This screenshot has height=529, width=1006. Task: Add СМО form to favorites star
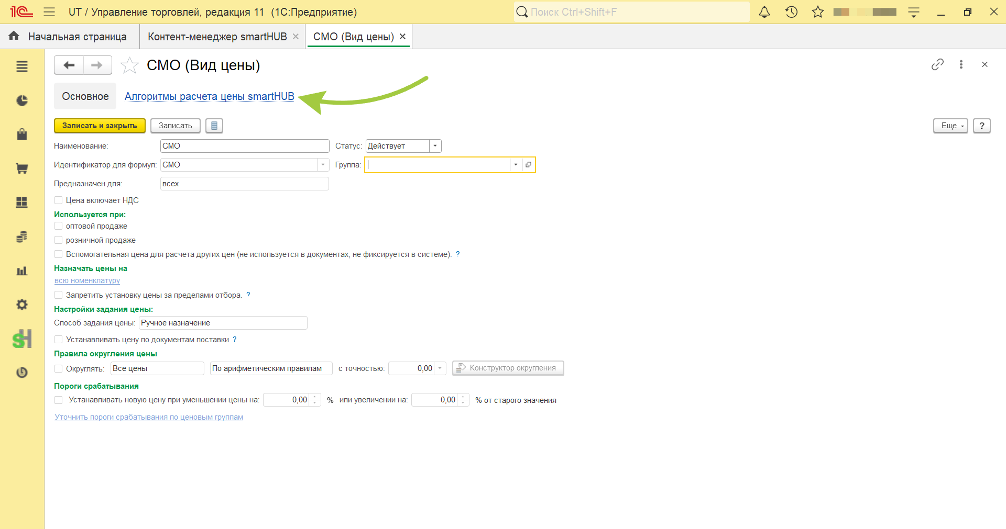coord(129,65)
